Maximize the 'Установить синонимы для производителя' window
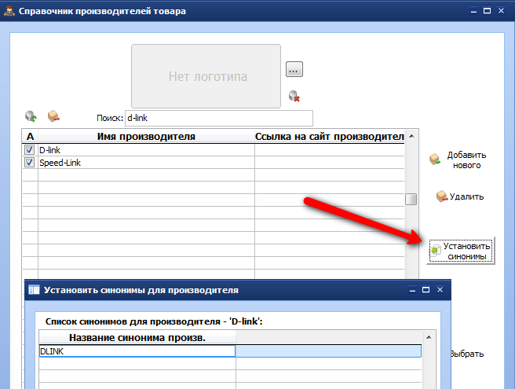The image size is (515, 389). tap(426, 290)
